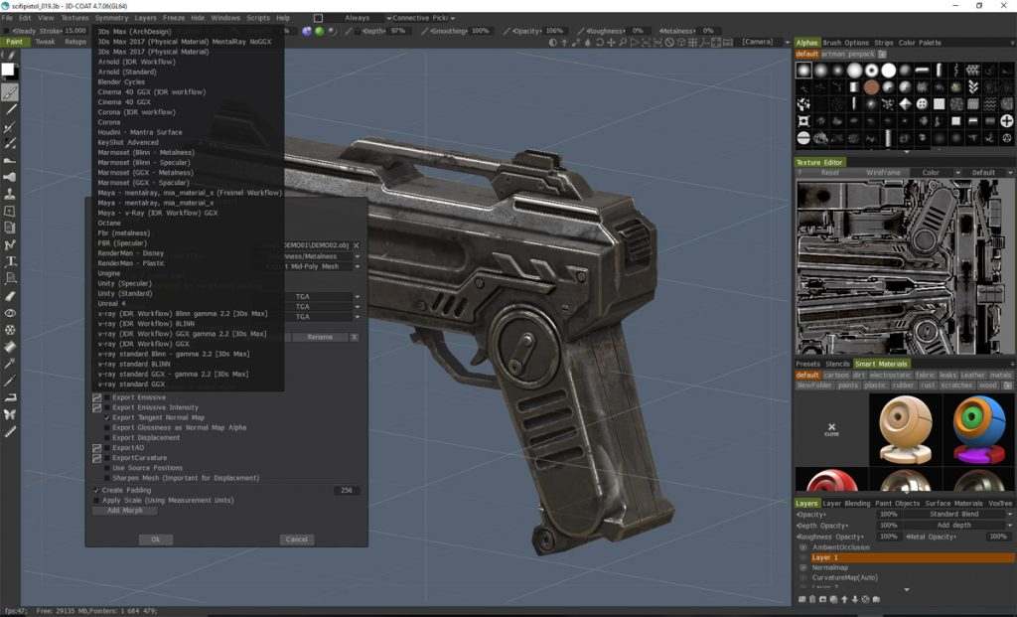Click add alpha folder icon next to penpack

(x=882, y=54)
